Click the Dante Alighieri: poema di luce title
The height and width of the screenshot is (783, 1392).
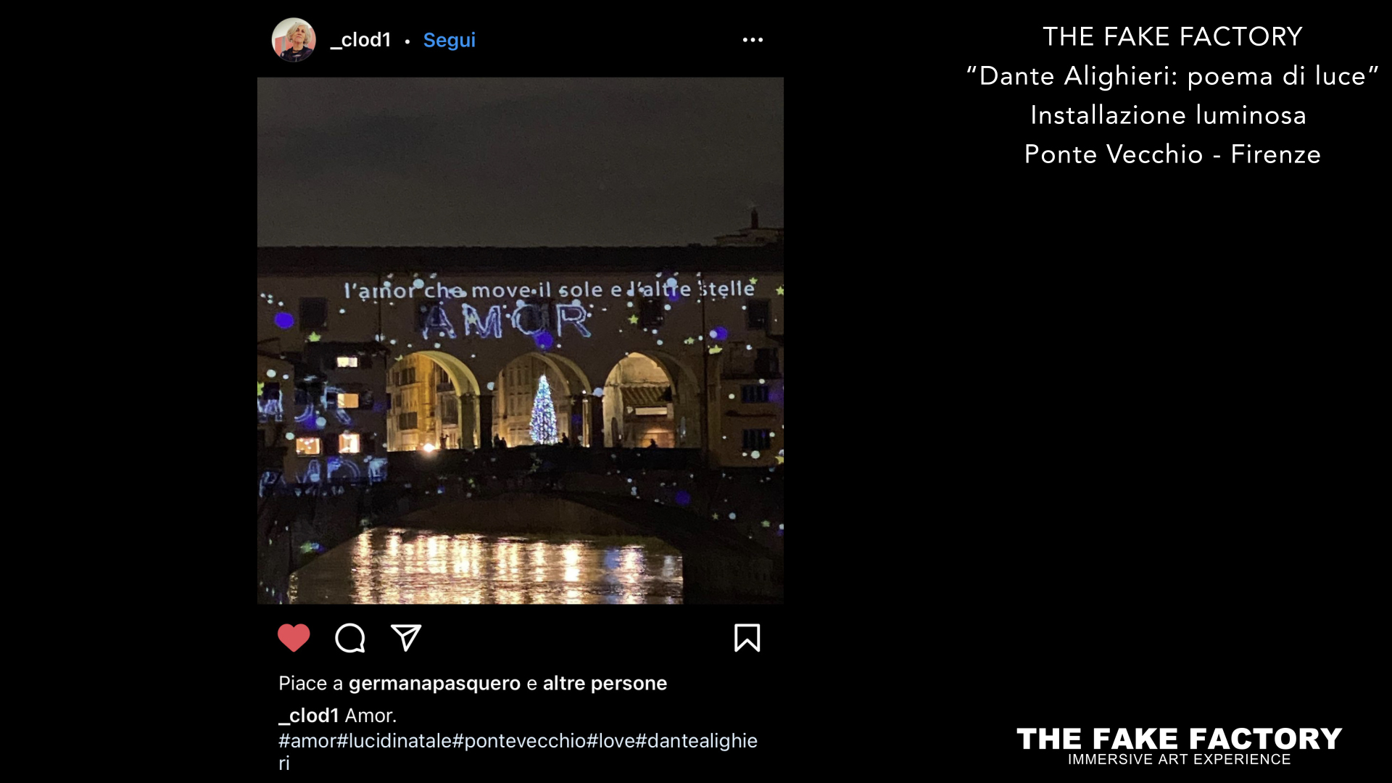[x=1172, y=76]
